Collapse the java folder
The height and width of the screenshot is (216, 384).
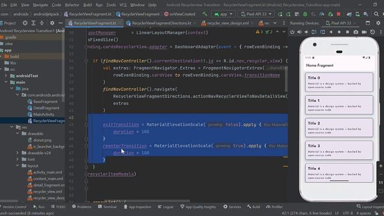12,89
